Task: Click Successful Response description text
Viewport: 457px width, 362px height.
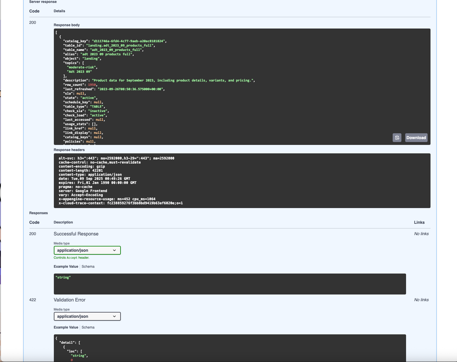Action: (76, 234)
